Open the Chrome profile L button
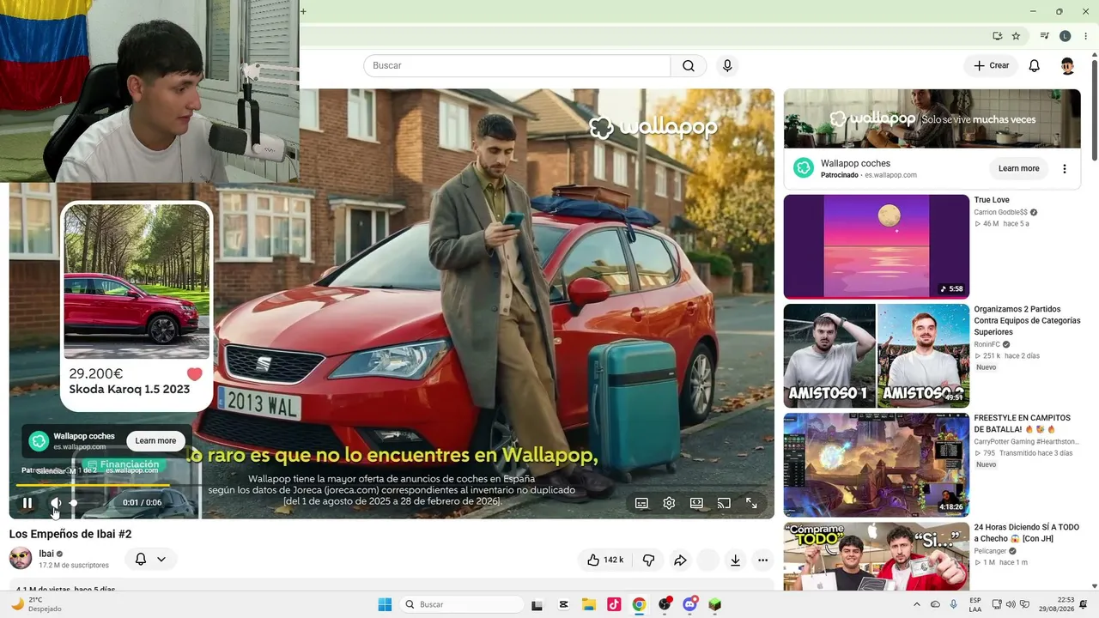Image resolution: width=1099 pixels, height=618 pixels. (x=1066, y=36)
